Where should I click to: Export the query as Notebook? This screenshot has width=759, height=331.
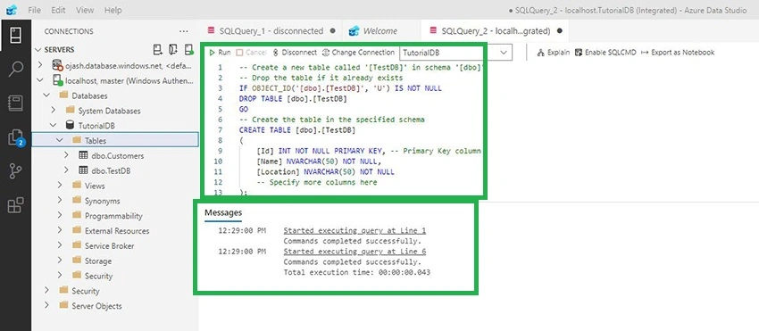678,53
